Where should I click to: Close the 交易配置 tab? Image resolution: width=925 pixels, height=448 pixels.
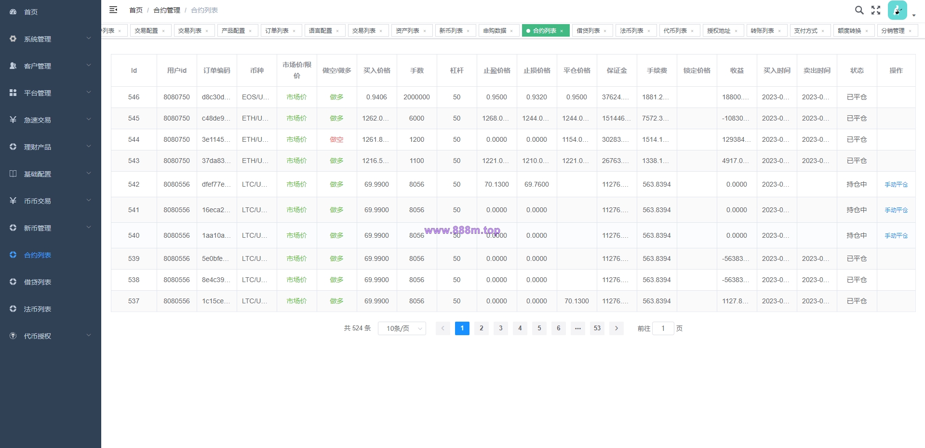(163, 31)
